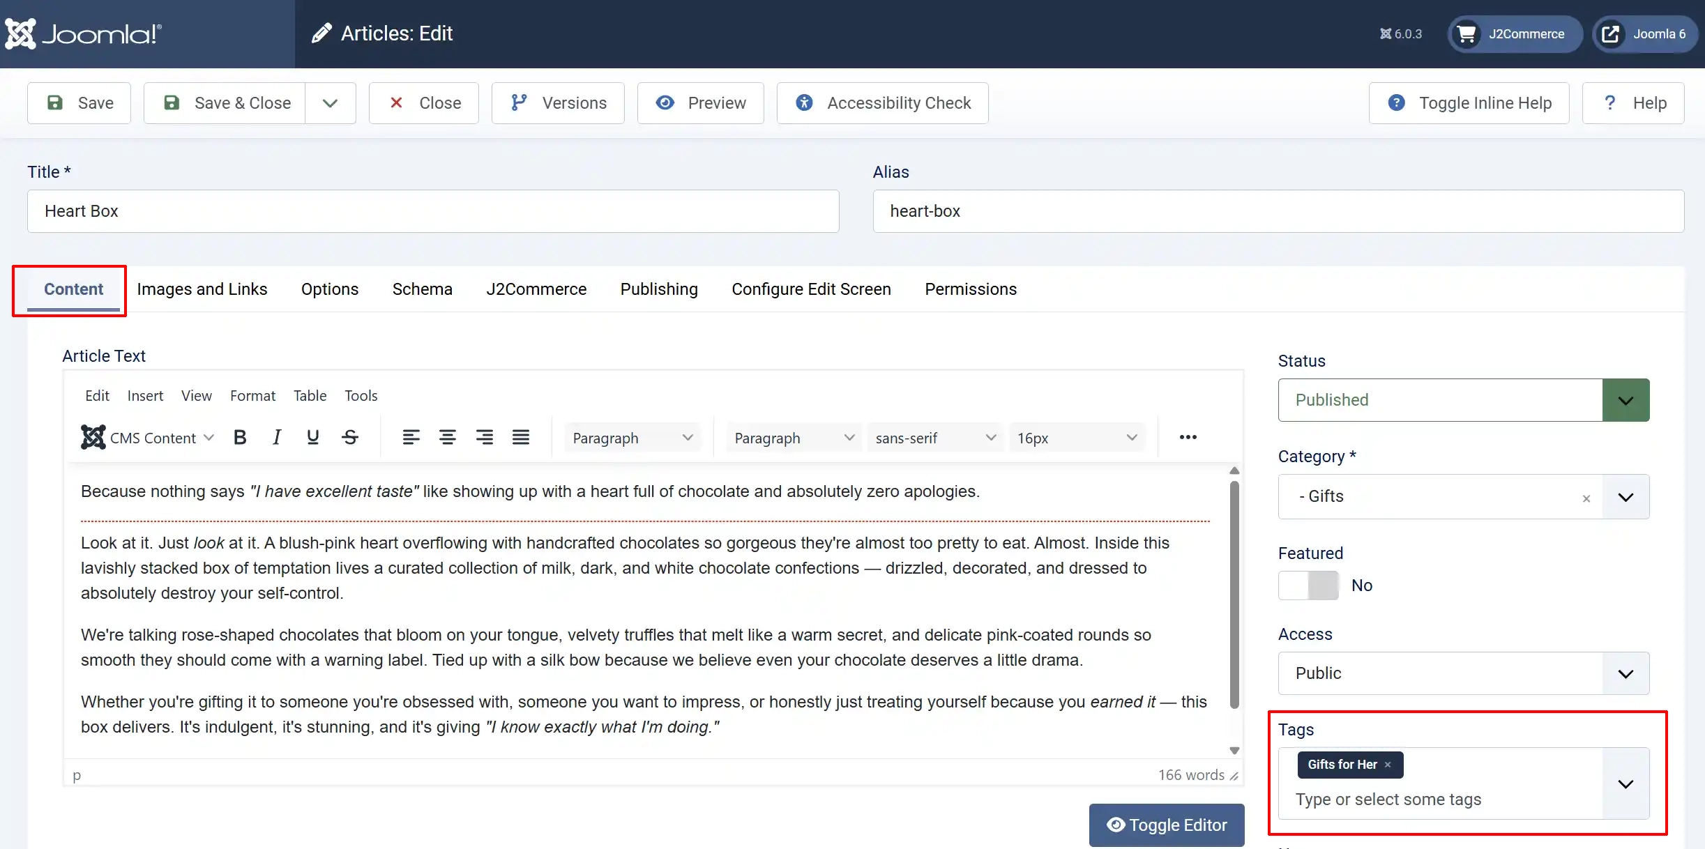The width and height of the screenshot is (1705, 849).
Task: Reveal more toolbar options (three dots)
Action: click(x=1188, y=437)
